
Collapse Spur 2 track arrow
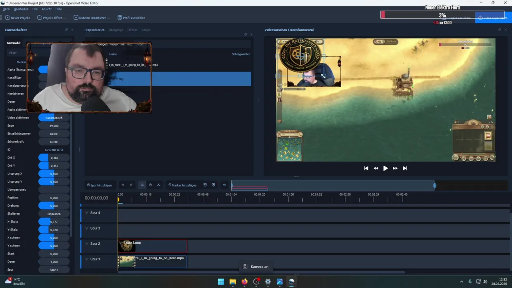[86, 244]
